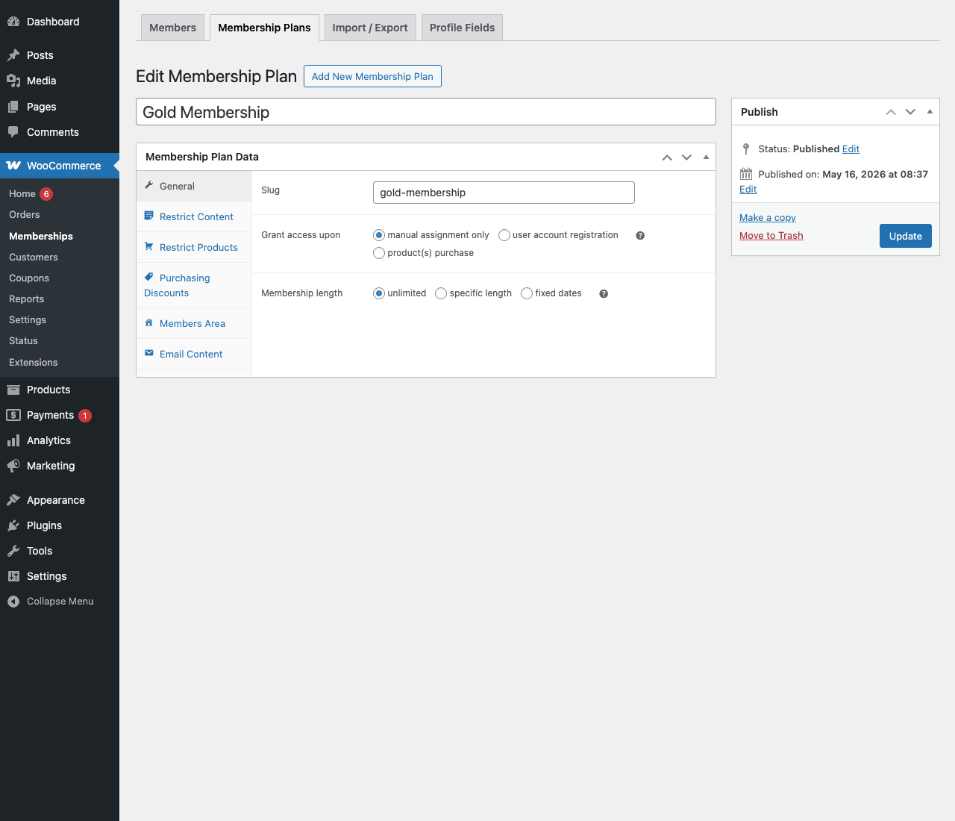The height and width of the screenshot is (821, 955).
Task: Click Make a copy link
Action: (768, 217)
